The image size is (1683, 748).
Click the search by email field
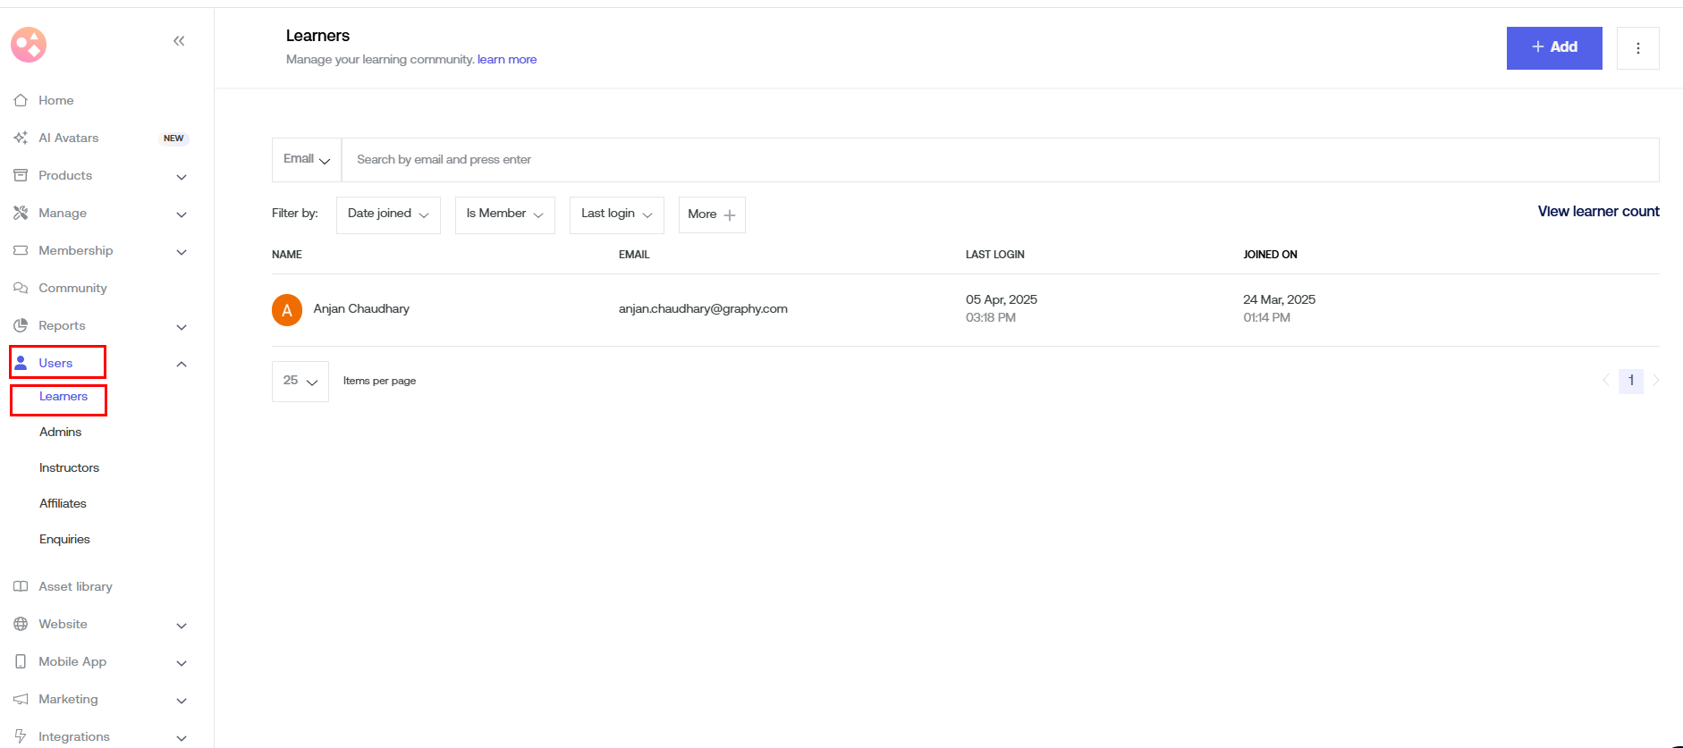(x=999, y=160)
